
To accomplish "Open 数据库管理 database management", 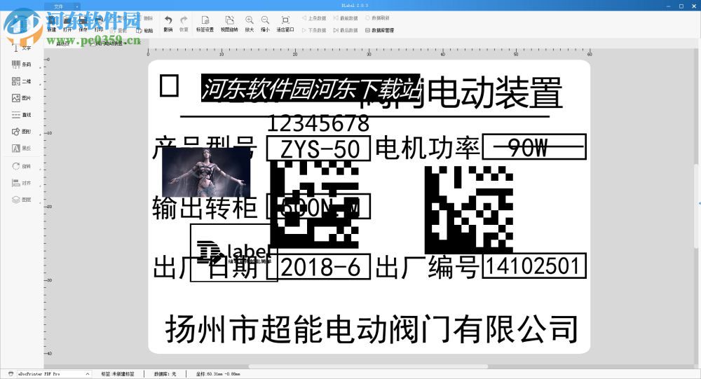I will point(380,30).
